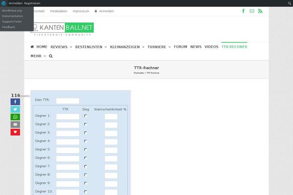Image resolution: width=293 pixels, height=195 pixels.
Task: Click the Anmelden link in top menu
Action: pos(106,11)
